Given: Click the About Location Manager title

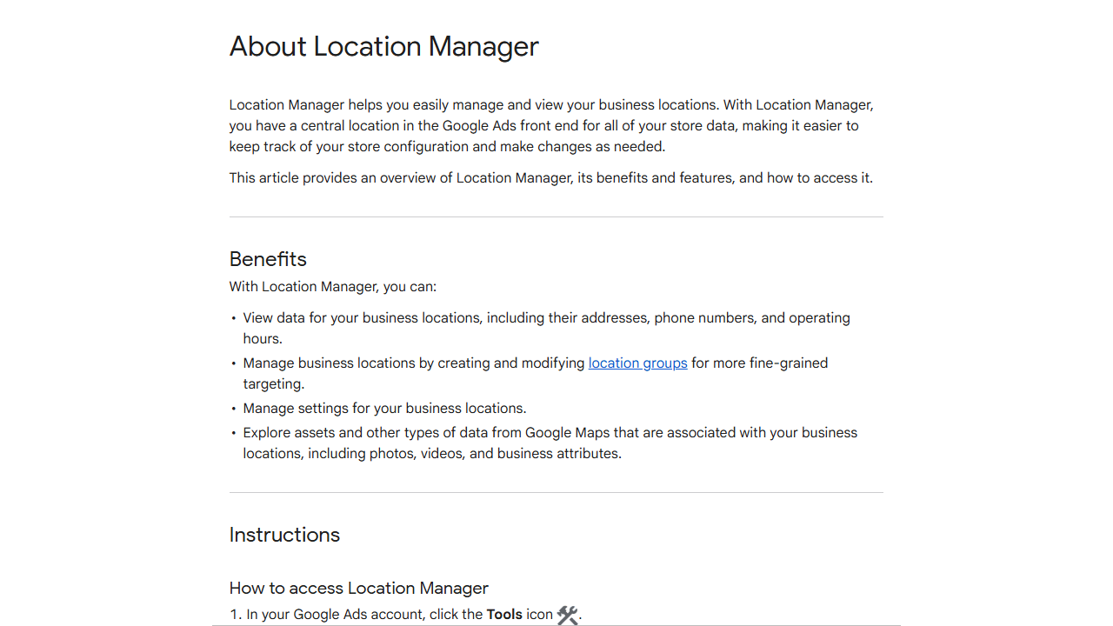Looking at the screenshot, I should [x=384, y=46].
